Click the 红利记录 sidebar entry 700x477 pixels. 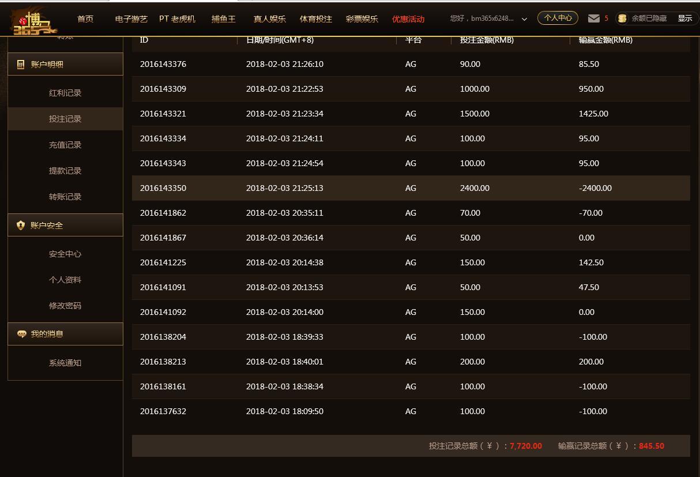coord(65,93)
